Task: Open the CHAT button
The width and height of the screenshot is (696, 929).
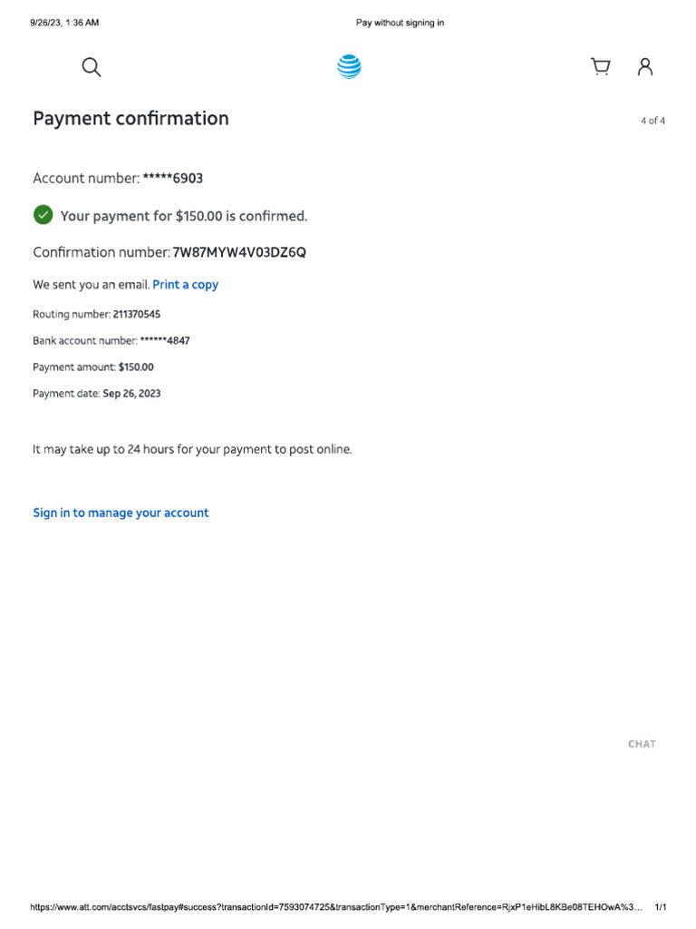Action: pos(642,744)
